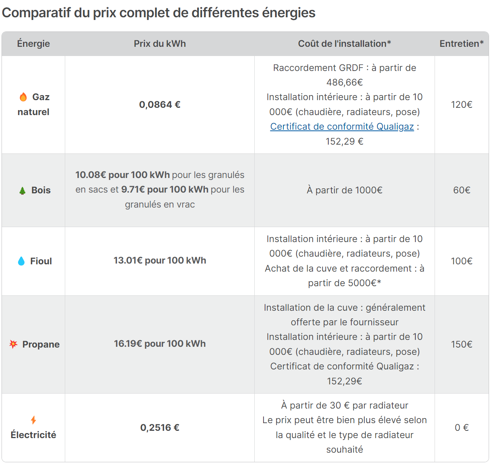This screenshot has width=504, height=473.
Task: Click the À partir de 1000€ installation cell
Action: pos(344,190)
